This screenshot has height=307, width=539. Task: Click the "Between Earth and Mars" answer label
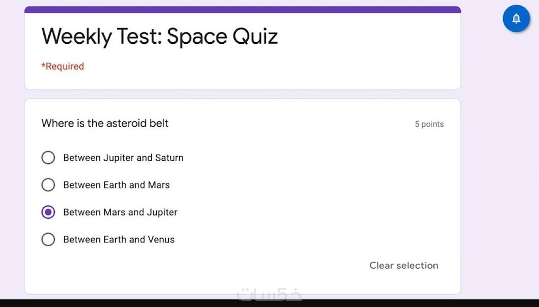point(116,185)
